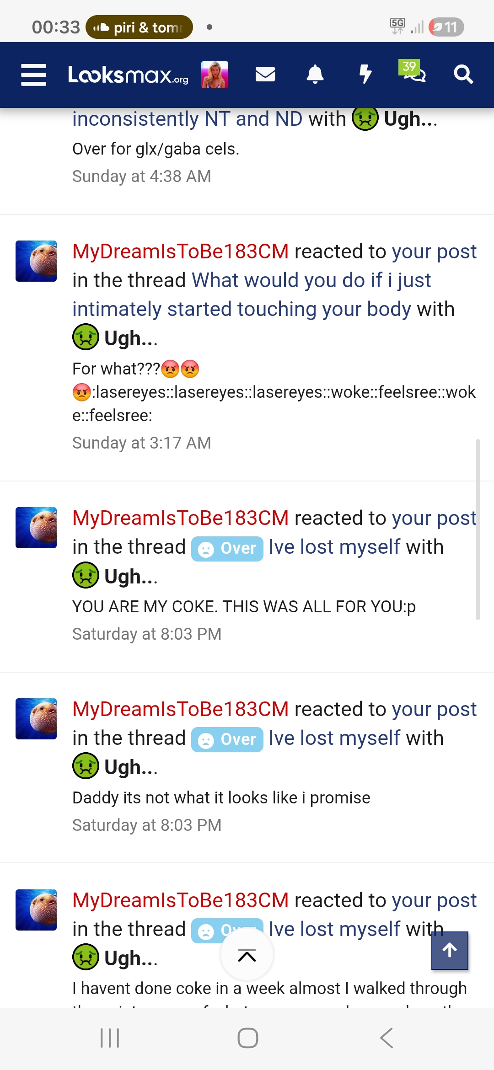494x1070 pixels.
Task: Open 'Ive lost myself' thread, 'Daddy its not' alert
Action: point(334,738)
